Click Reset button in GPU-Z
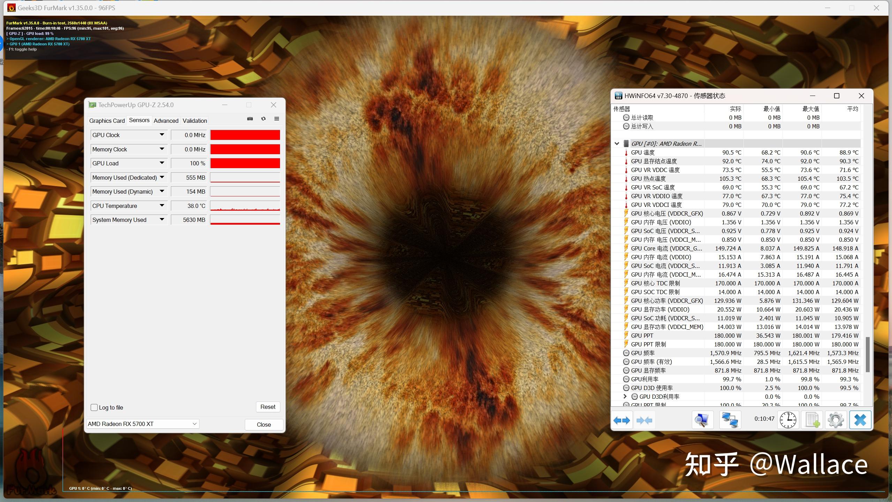The image size is (892, 502). tap(268, 407)
